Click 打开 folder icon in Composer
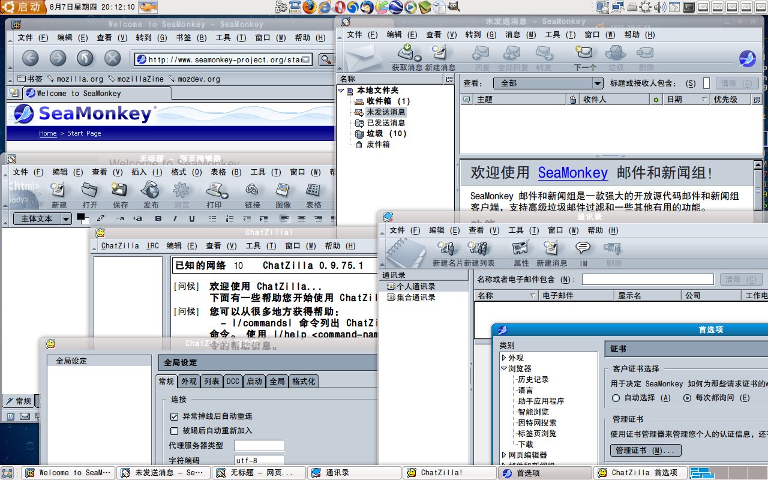Image resolution: width=768 pixels, height=480 pixels. [90, 190]
